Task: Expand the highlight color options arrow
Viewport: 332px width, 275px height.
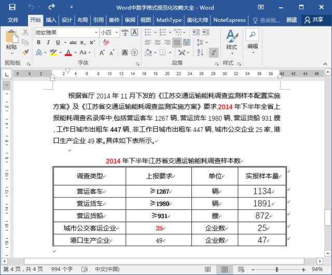Action: [61, 53]
